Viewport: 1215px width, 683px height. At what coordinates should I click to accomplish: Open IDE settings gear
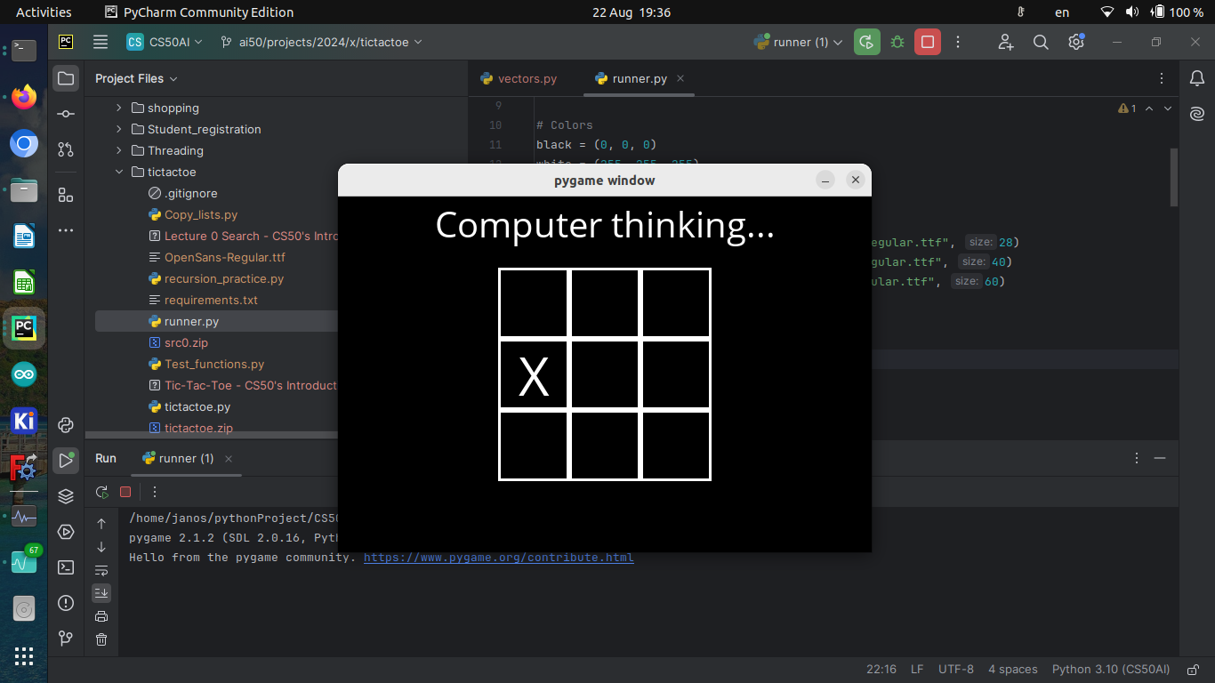[x=1076, y=42]
